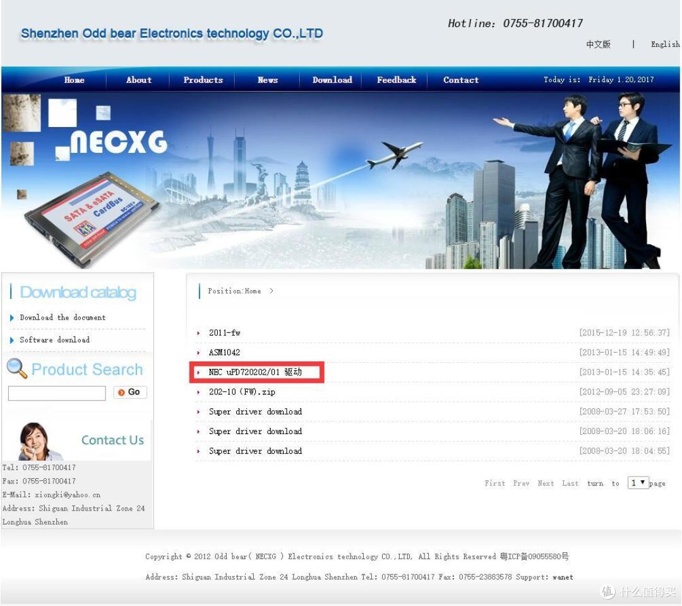
Task: Open the ASM1042 download entry
Action: pyautogui.click(x=224, y=353)
